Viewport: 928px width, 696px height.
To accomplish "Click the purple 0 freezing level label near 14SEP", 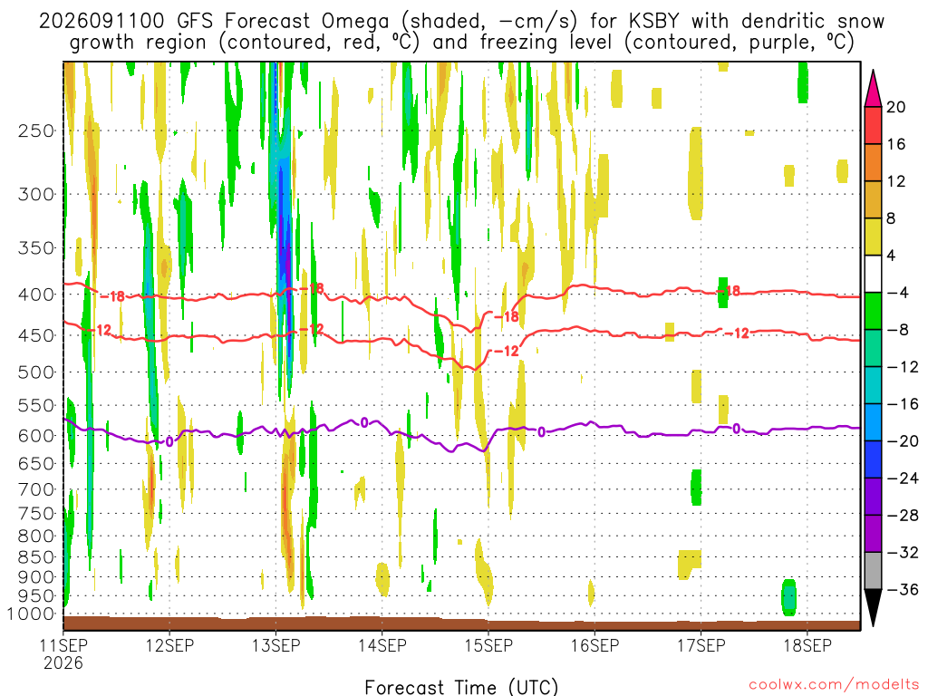I will pyautogui.click(x=364, y=422).
